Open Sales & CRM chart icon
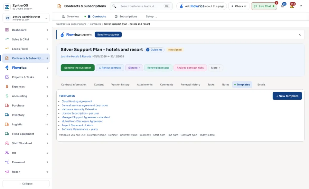The width and height of the screenshot is (309, 189). coord(7,39)
